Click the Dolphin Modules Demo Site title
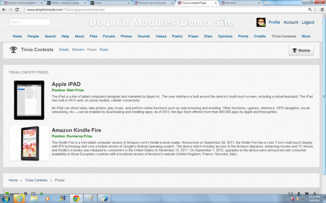This screenshot has width=326, height=203. pyautogui.click(x=161, y=22)
